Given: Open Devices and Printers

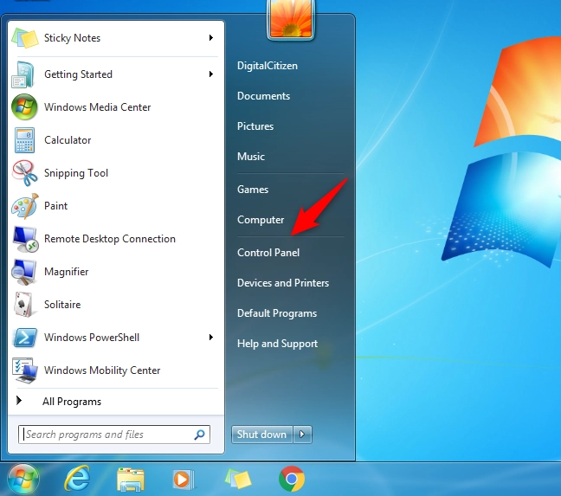Looking at the screenshot, I should 283,283.
